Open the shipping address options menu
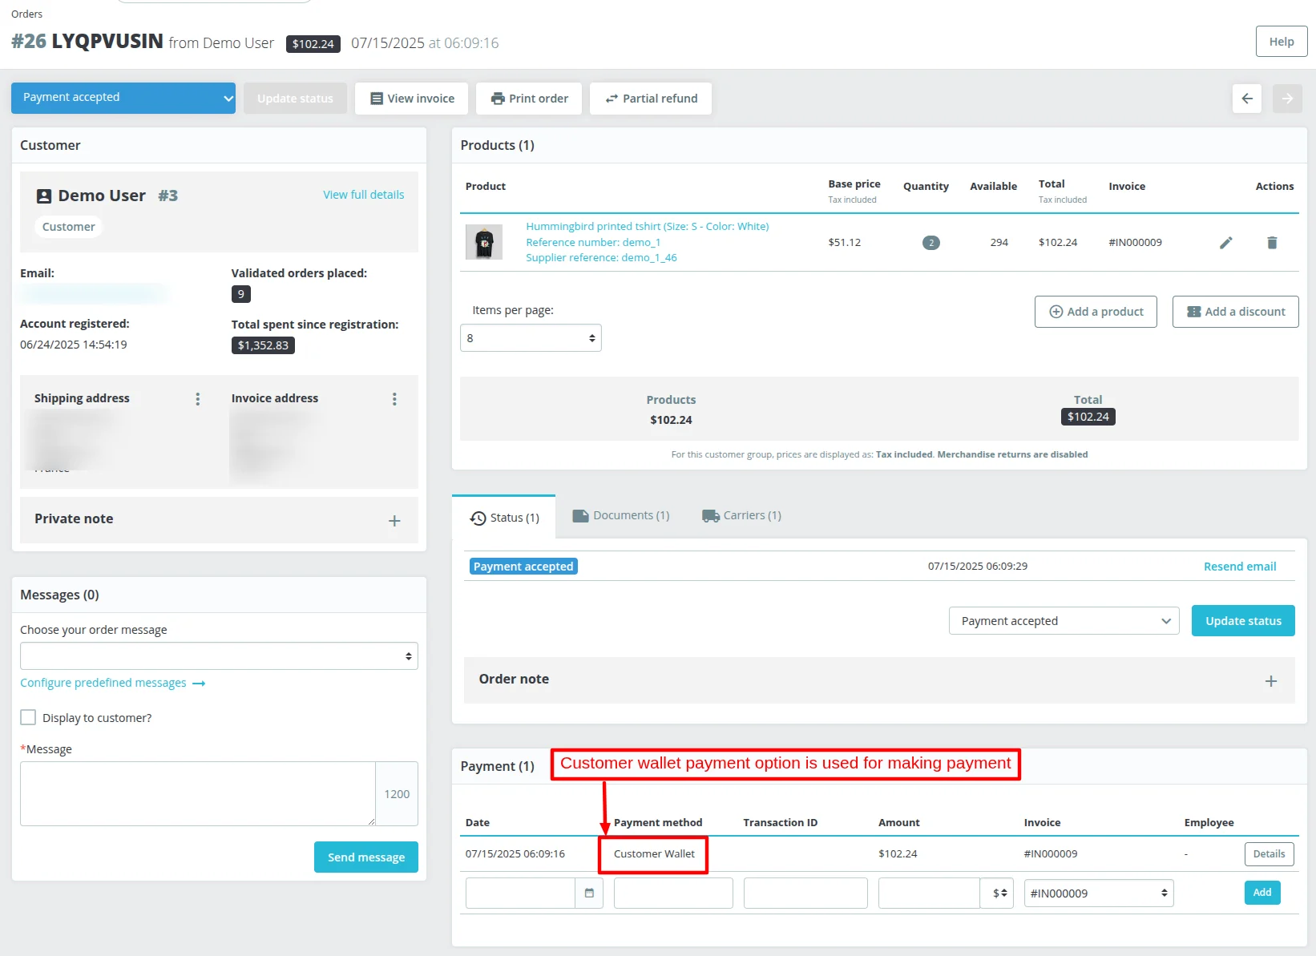Image resolution: width=1316 pixels, height=956 pixels. pyautogui.click(x=197, y=398)
